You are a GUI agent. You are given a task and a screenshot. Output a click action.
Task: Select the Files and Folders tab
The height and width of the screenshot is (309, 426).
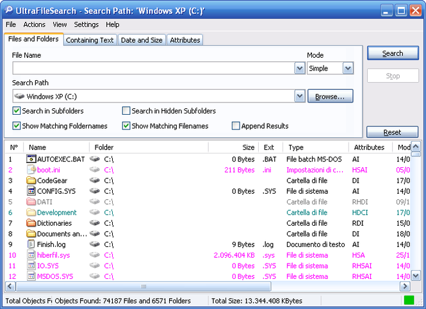point(33,39)
